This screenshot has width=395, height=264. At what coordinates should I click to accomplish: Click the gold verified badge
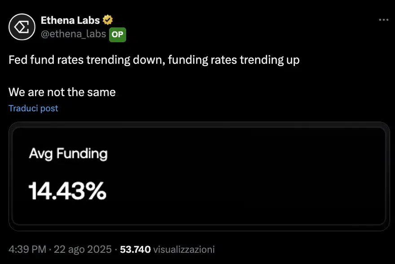click(x=108, y=20)
